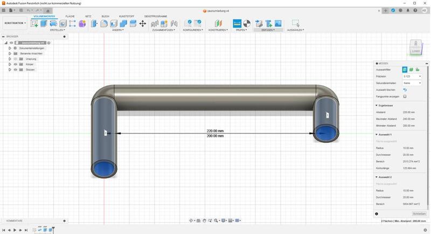
Task: Click the Schließen button in Messen panel
Action: tap(419, 214)
